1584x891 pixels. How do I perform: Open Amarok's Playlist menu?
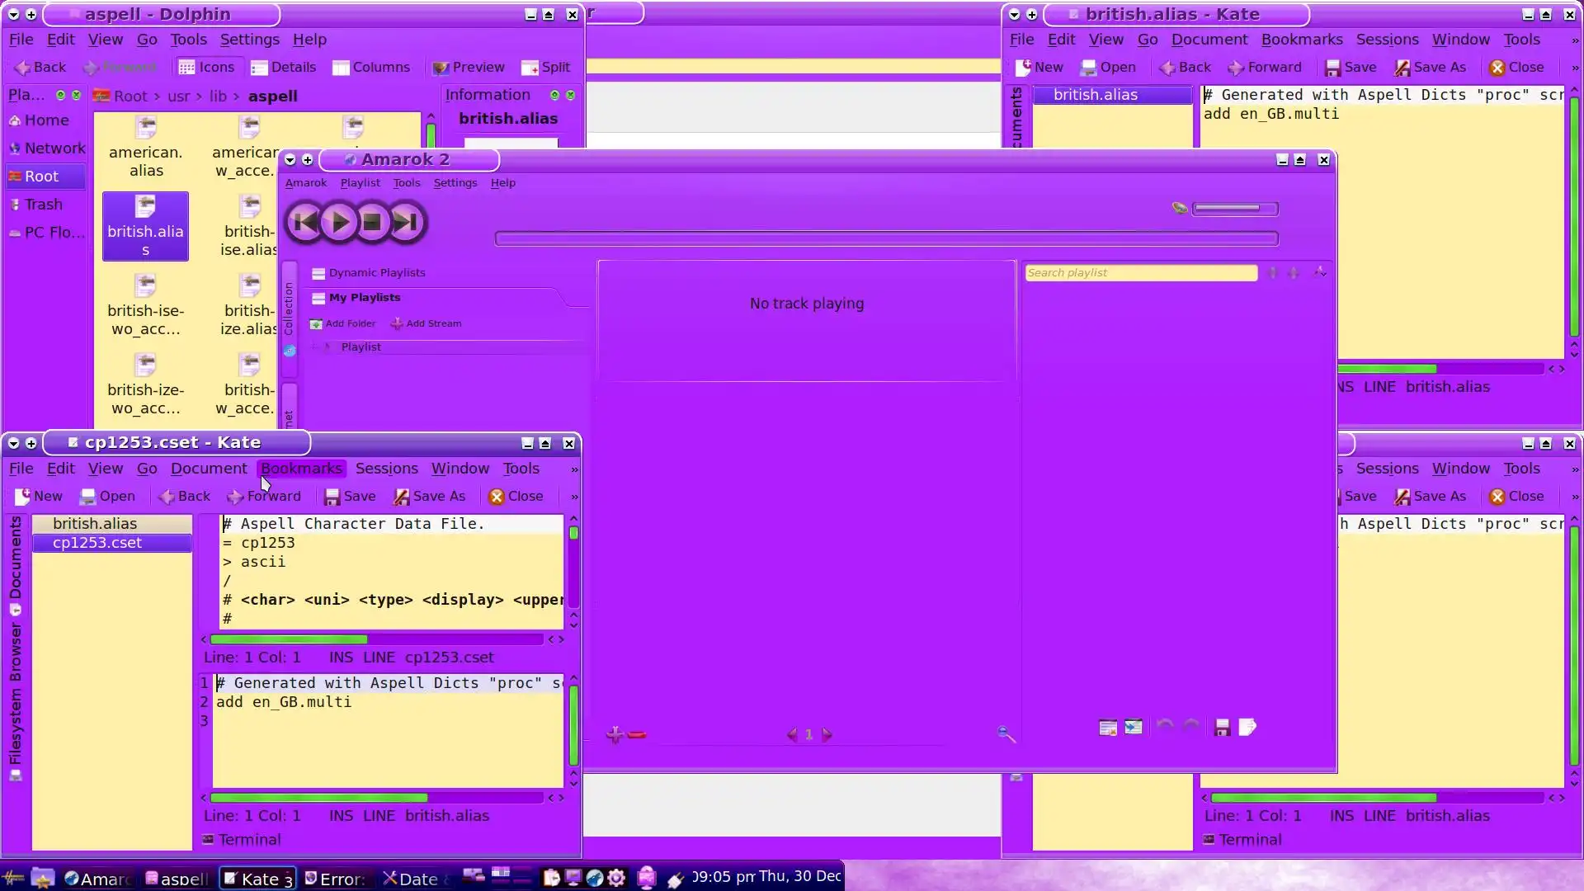pos(360,182)
